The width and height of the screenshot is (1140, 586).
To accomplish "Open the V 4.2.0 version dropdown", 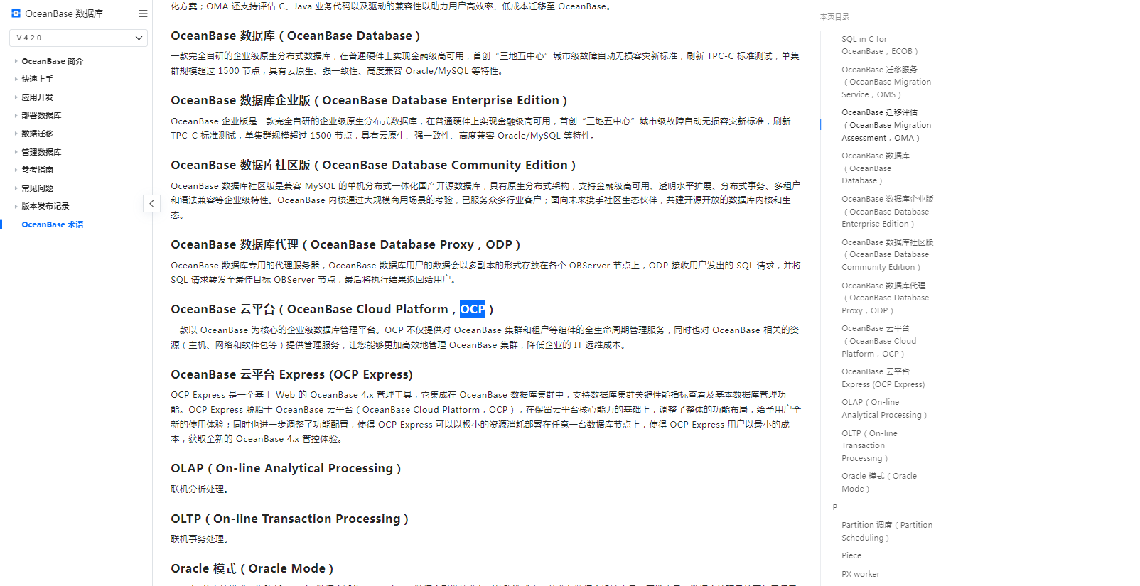I will click(79, 38).
